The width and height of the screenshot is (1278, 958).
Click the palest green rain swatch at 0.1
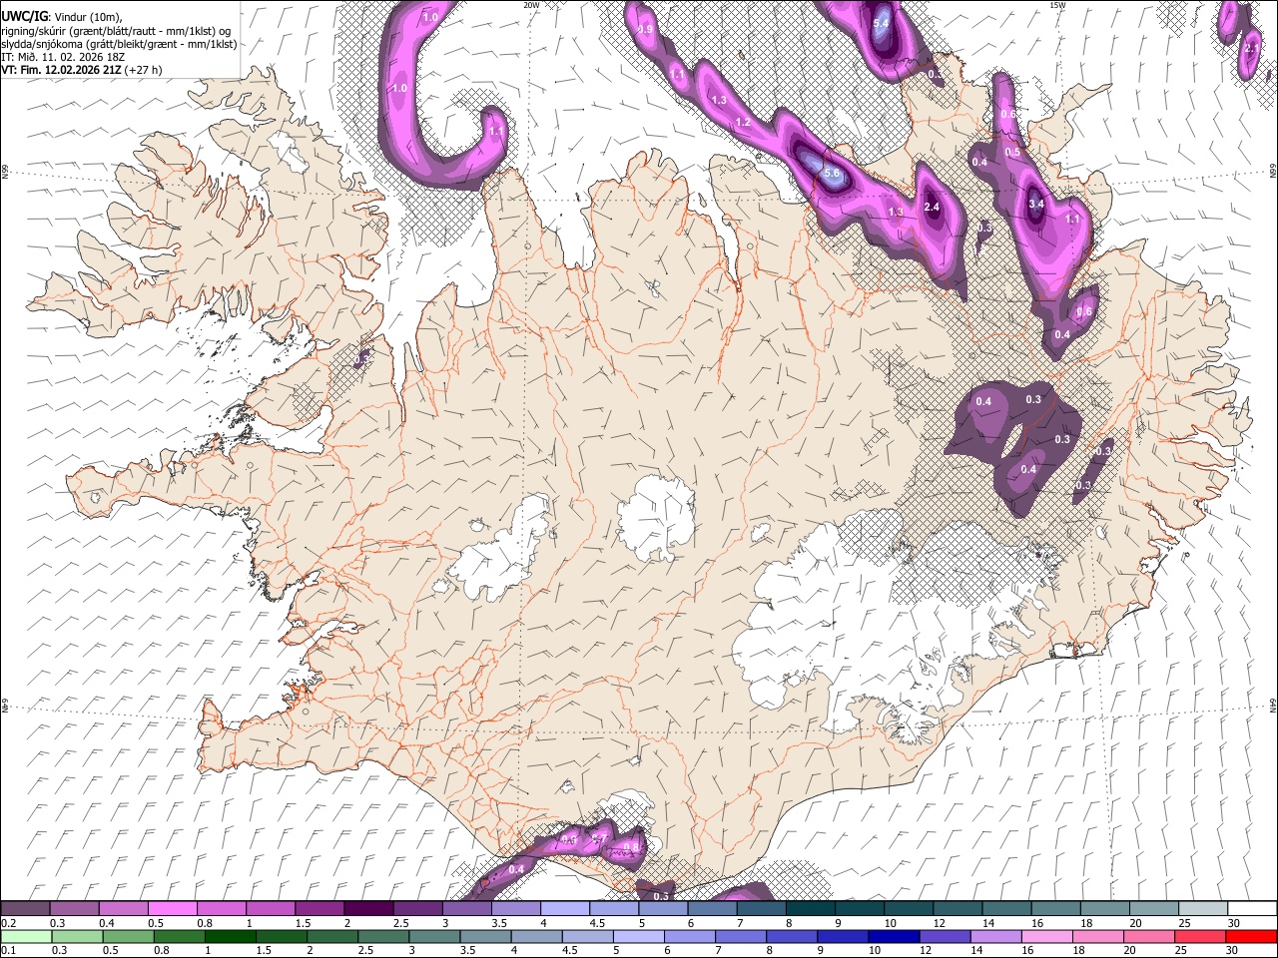[27, 937]
